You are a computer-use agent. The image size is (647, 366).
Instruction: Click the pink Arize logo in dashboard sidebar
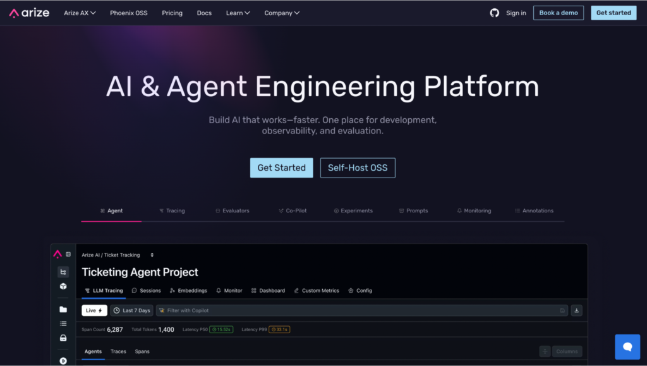(x=57, y=254)
